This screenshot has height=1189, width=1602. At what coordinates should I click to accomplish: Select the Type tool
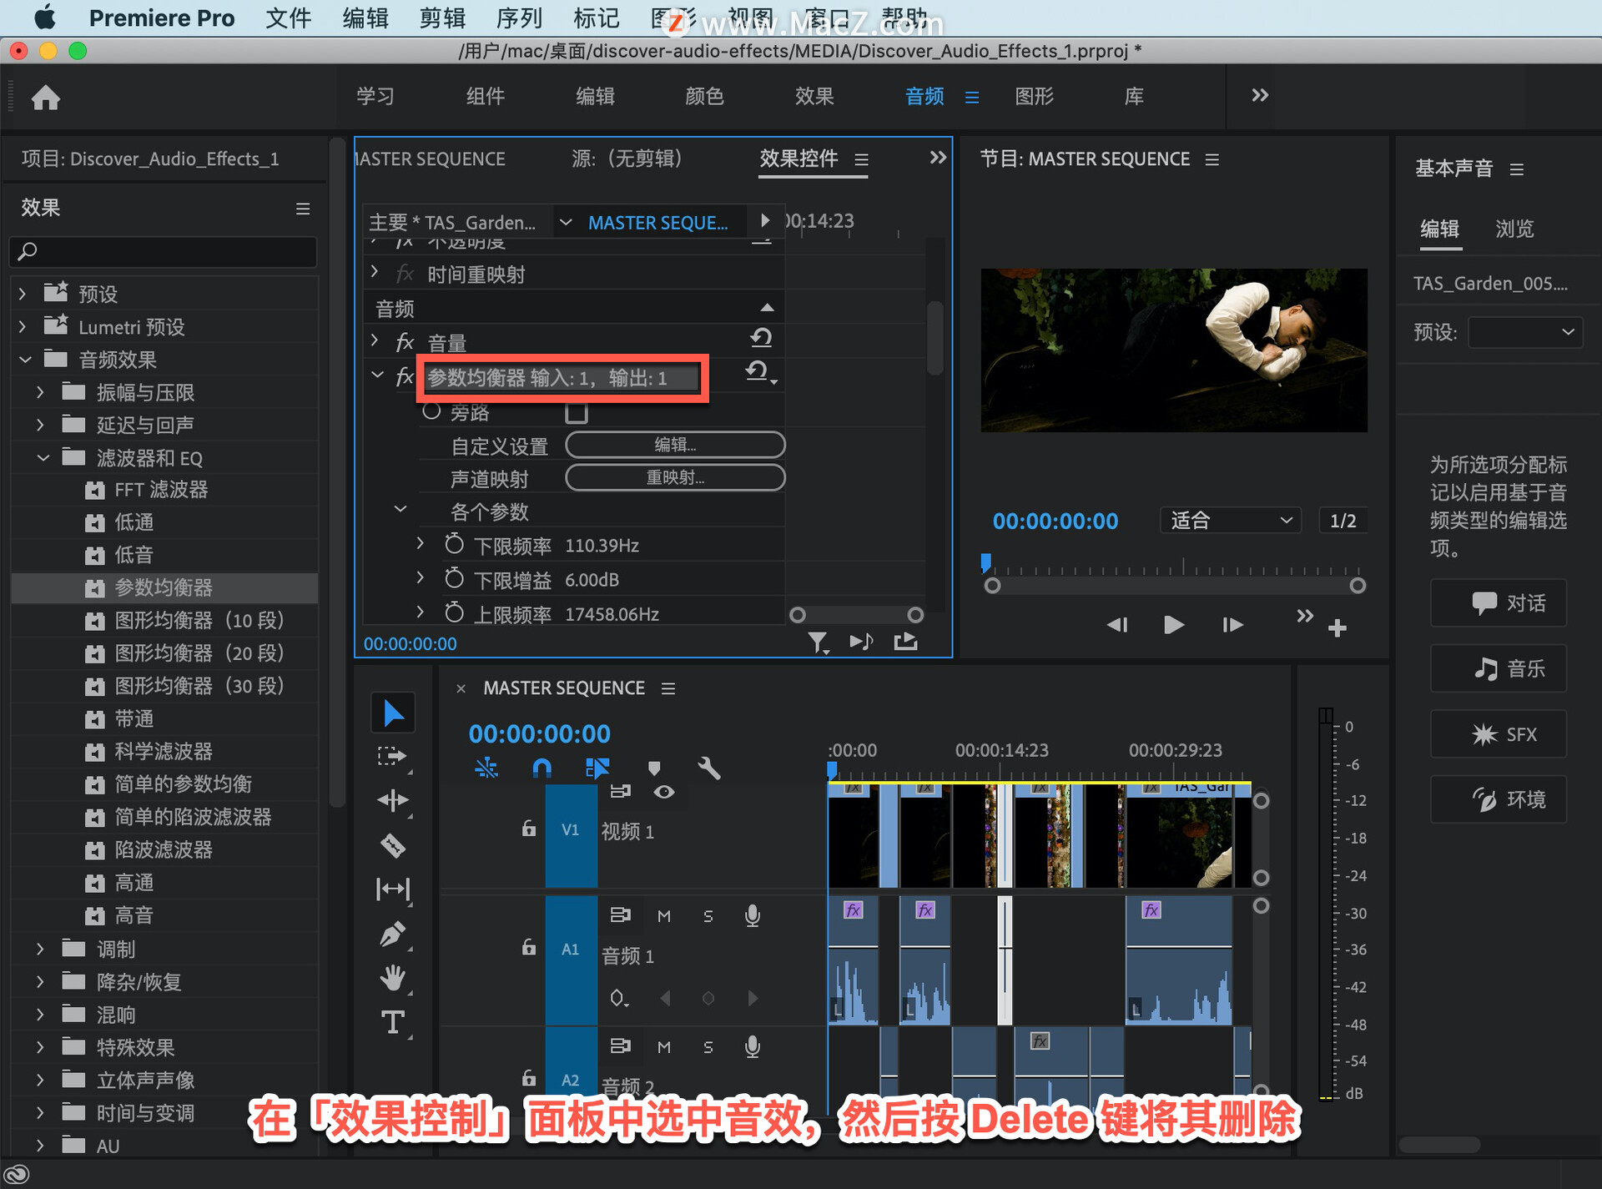(x=392, y=1022)
